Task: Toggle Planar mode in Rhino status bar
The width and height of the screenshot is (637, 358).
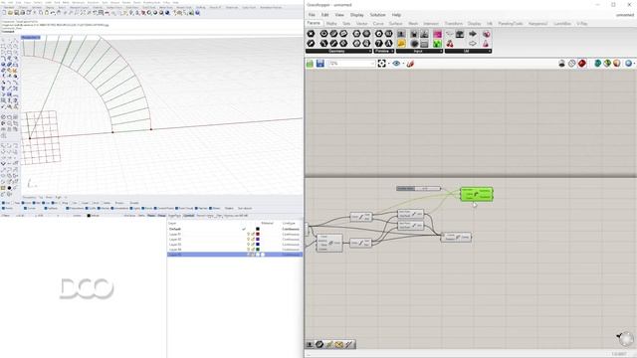Action: coord(151,216)
